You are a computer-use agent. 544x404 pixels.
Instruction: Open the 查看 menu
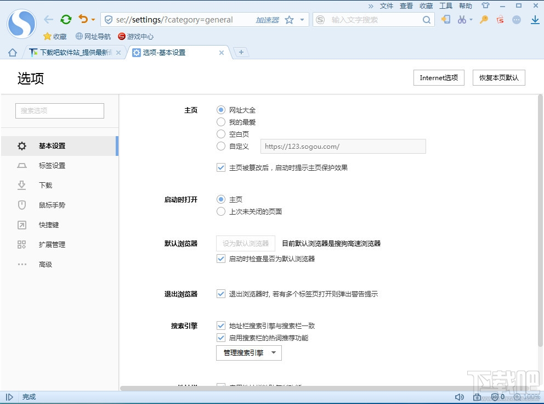pos(406,6)
